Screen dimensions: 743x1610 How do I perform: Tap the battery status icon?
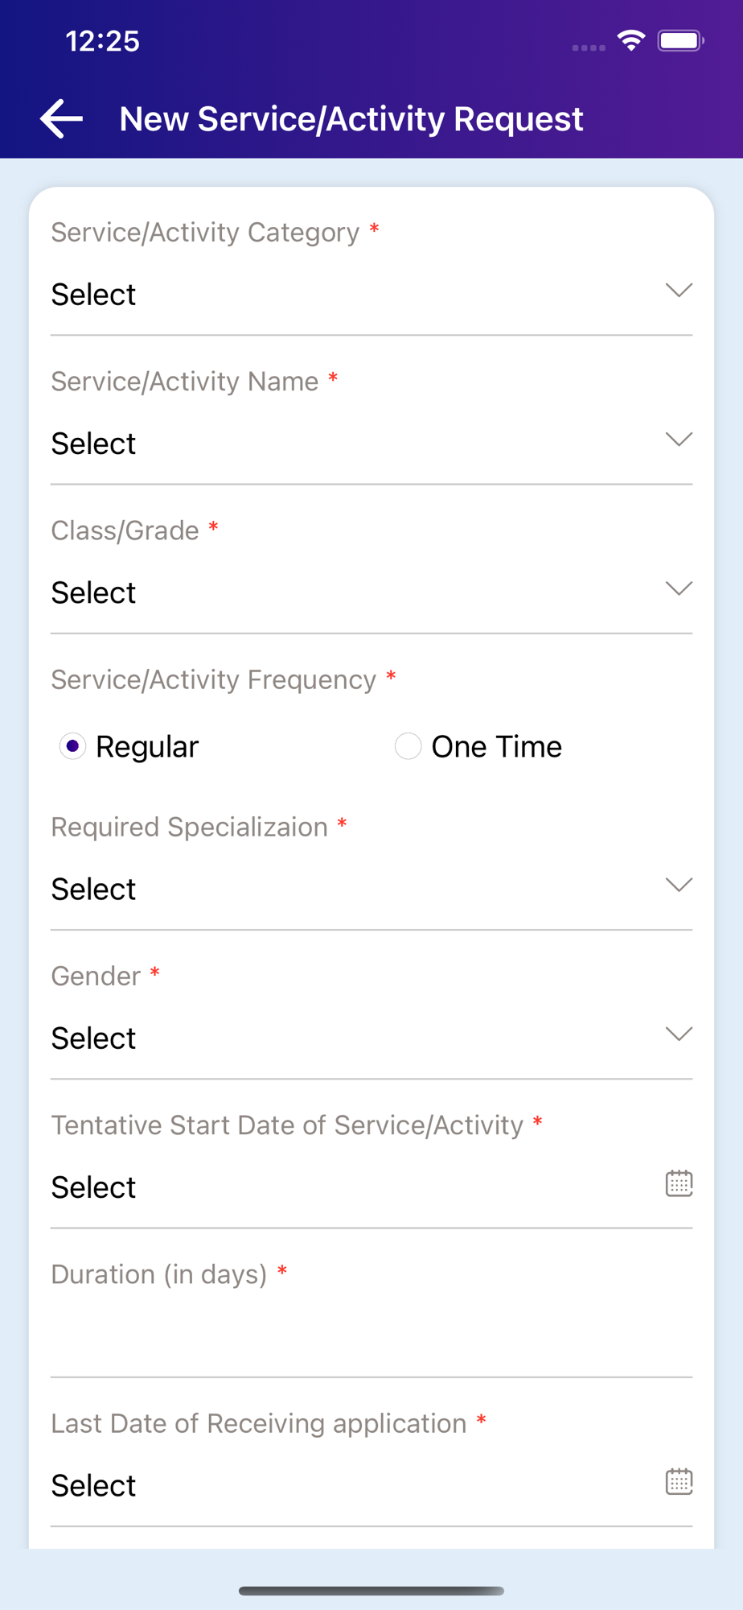(x=680, y=40)
